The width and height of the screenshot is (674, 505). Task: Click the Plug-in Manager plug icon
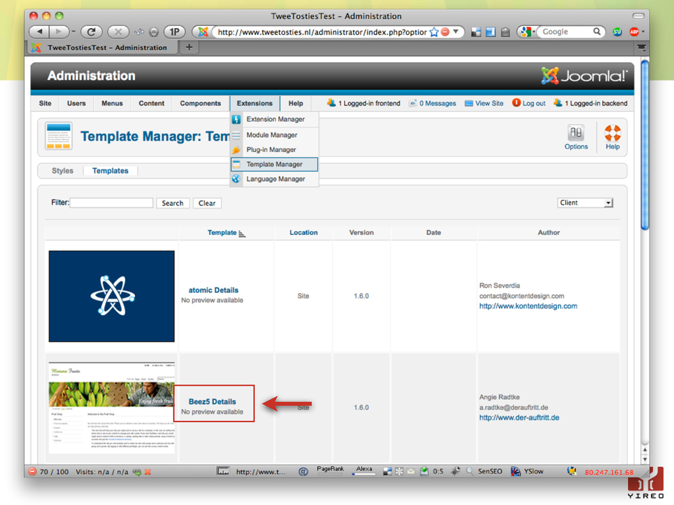(236, 150)
